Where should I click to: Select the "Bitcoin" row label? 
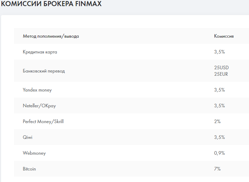(29, 169)
